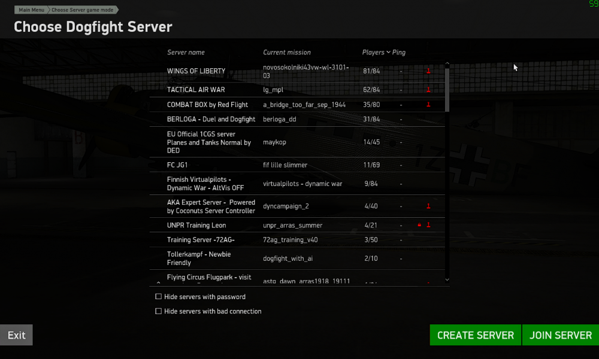The height and width of the screenshot is (359, 599).
Task: Click mission name novosokolniki43vw-wl-3101-03
Action: [305, 71]
